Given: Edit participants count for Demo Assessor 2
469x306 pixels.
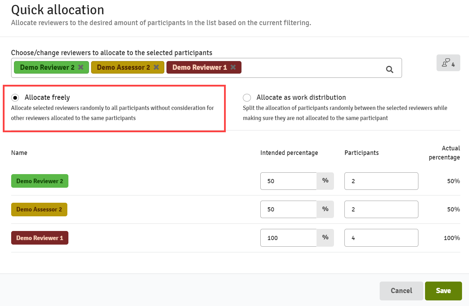Looking at the screenshot, I should click(381, 209).
